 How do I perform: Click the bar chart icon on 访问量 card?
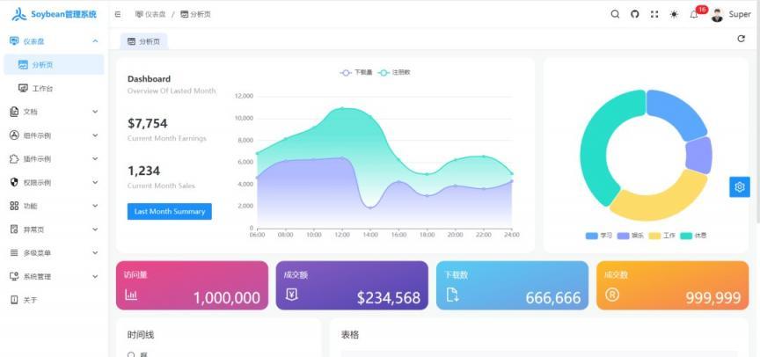[131, 294]
